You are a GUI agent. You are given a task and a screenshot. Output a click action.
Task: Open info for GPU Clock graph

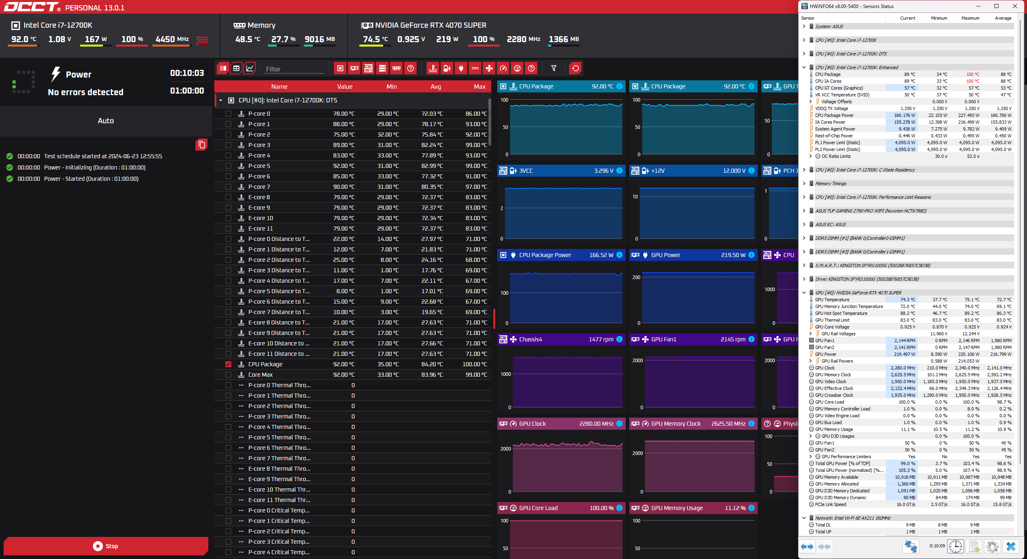(619, 424)
